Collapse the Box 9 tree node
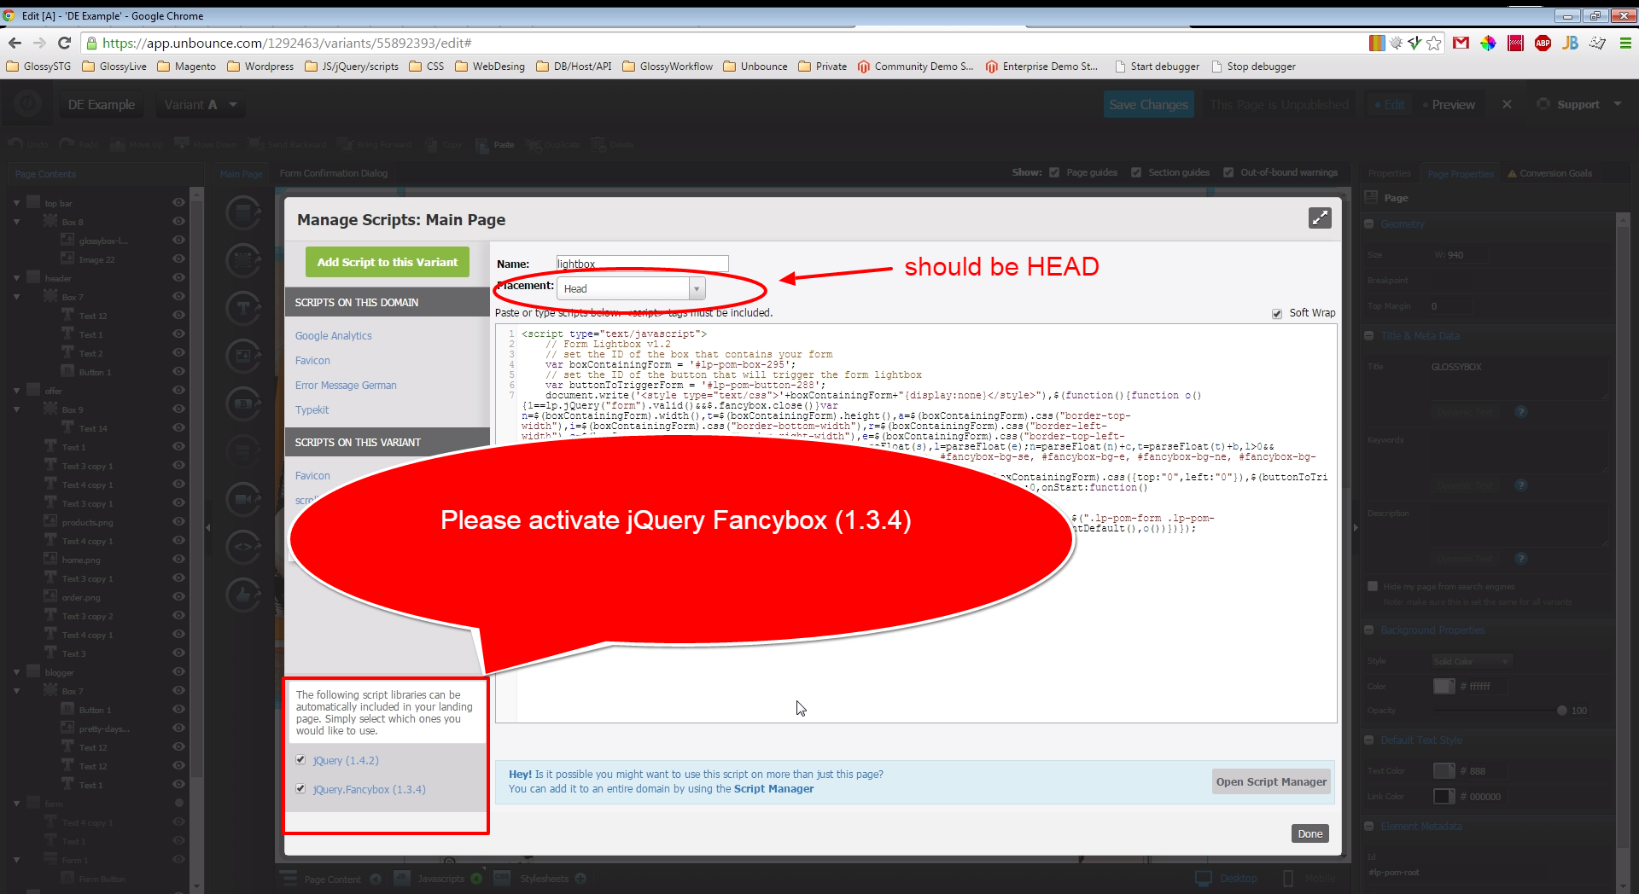The image size is (1639, 894). coord(16,409)
